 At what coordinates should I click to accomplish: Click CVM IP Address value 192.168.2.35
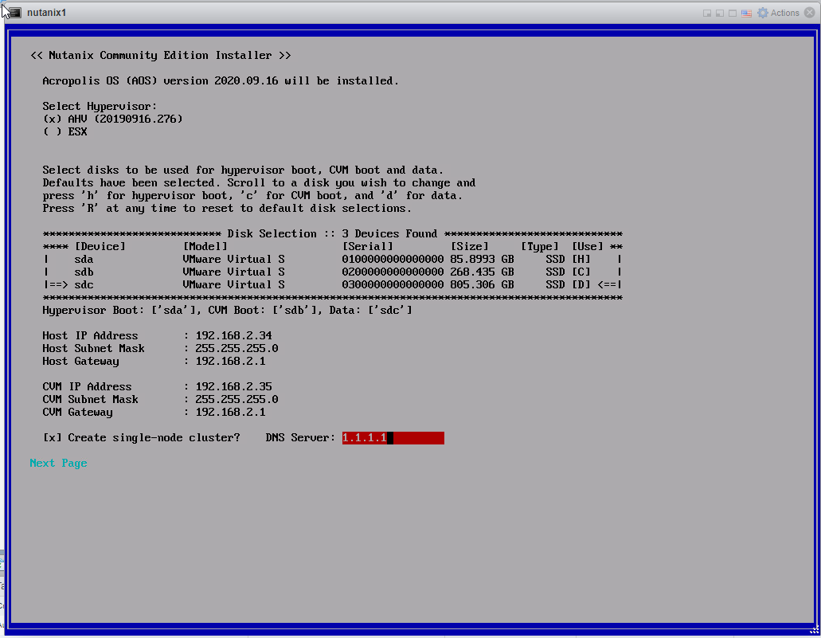(233, 386)
